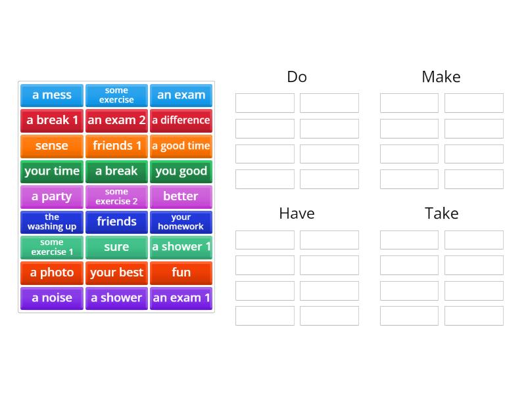This screenshot has width=526, height=394.
Task: Select the "a mess" word tile
Action: pyautogui.click(x=51, y=95)
